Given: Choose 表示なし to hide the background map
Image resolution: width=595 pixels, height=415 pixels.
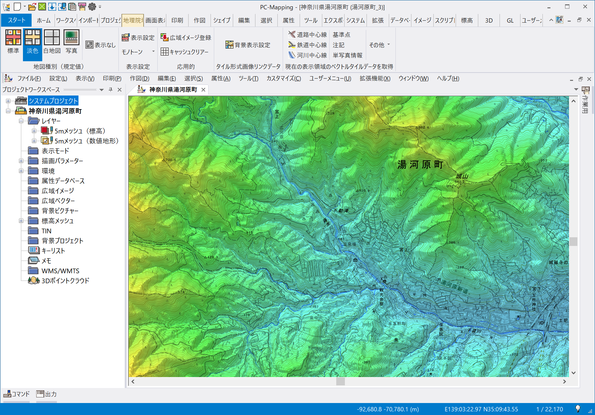Looking at the screenshot, I should pyautogui.click(x=100, y=45).
